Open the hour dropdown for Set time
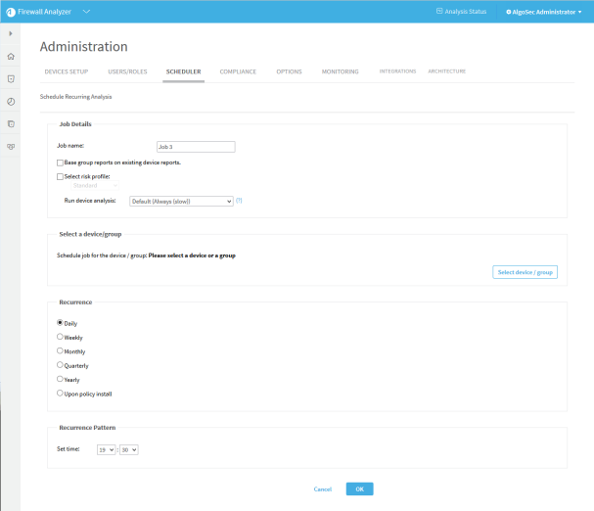The width and height of the screenshot is (594, 511). pyautogui.click(x=105, y=449)
